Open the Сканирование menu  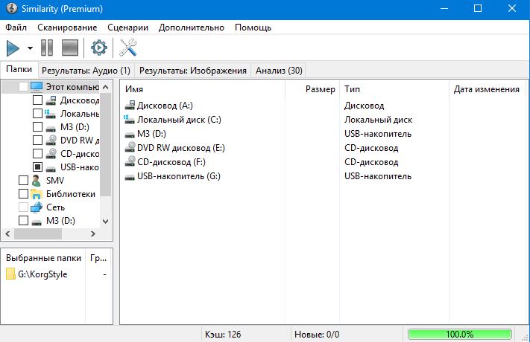67,28
